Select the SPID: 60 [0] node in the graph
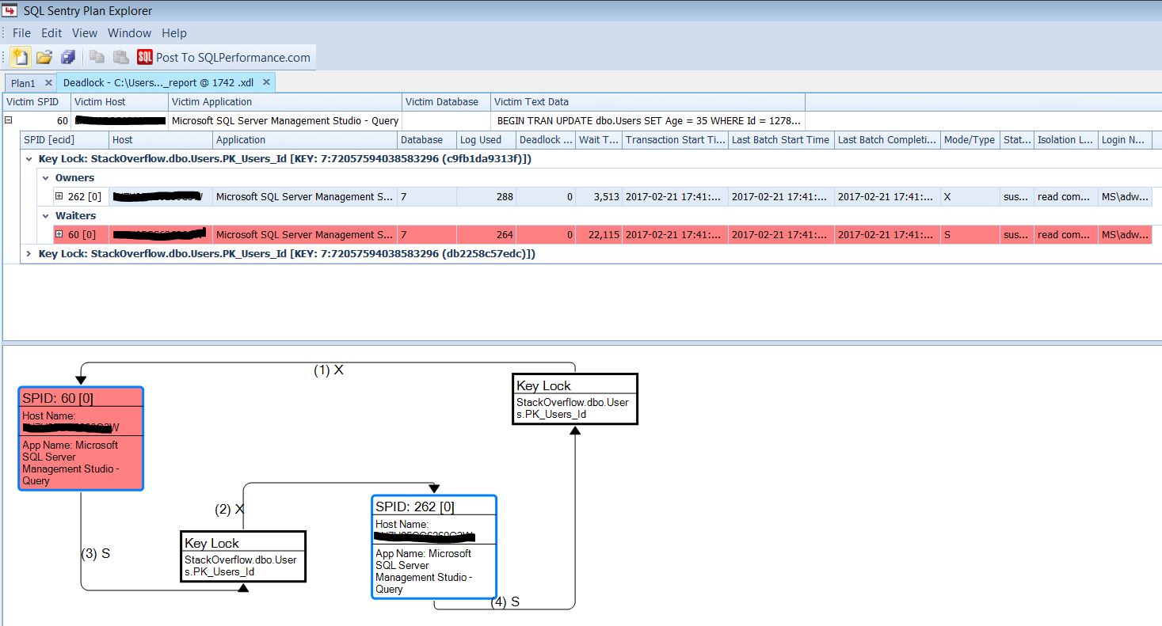1162x626 pixels. pos(81,438)
